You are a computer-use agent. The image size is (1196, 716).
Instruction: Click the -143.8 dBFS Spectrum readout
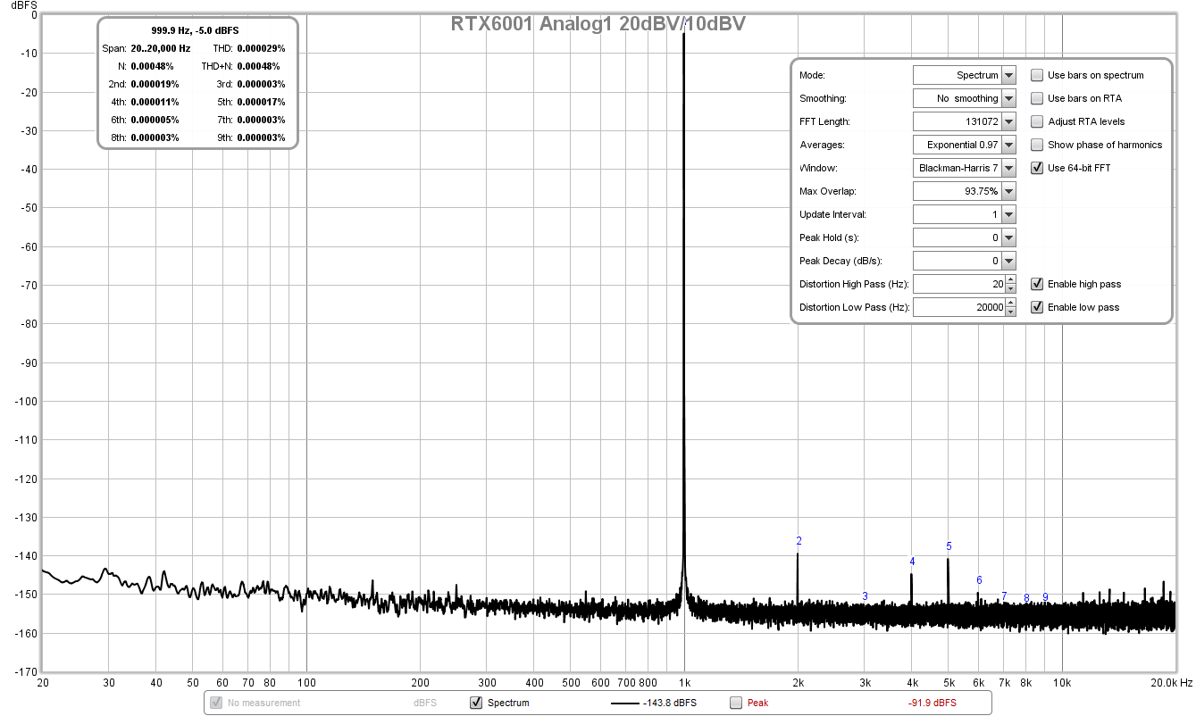tap(670, 704)
